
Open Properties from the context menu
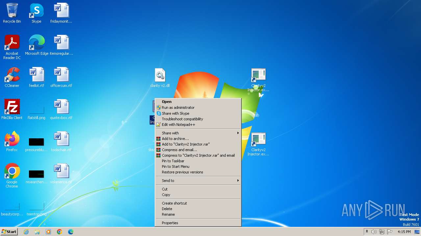pyautogui.click(x=198, y=223)
